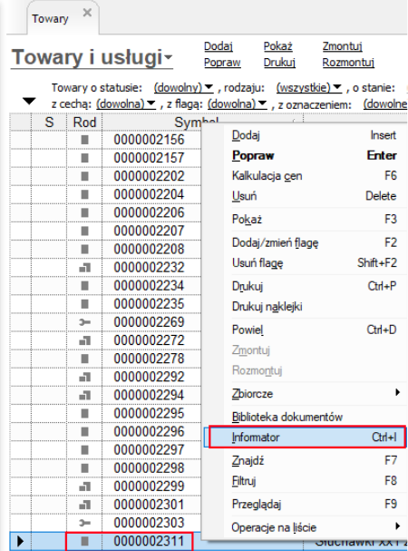Screen dimensions: 408x551
Task: Click the type icon for item 0000002311
Action: tap(84, 542)
